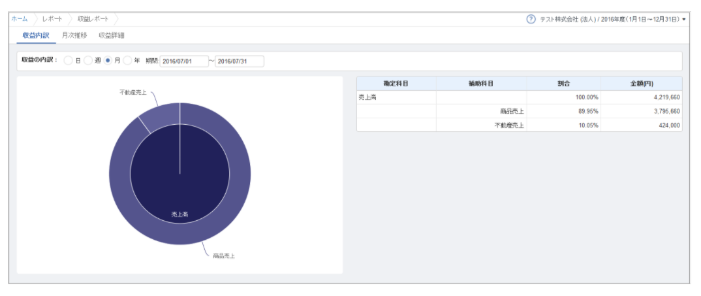Sort by the 金額(円) column header
Image resolution: width=701 pixels, height=296 pixels.
pyautogui.click(x=642, y=84)
